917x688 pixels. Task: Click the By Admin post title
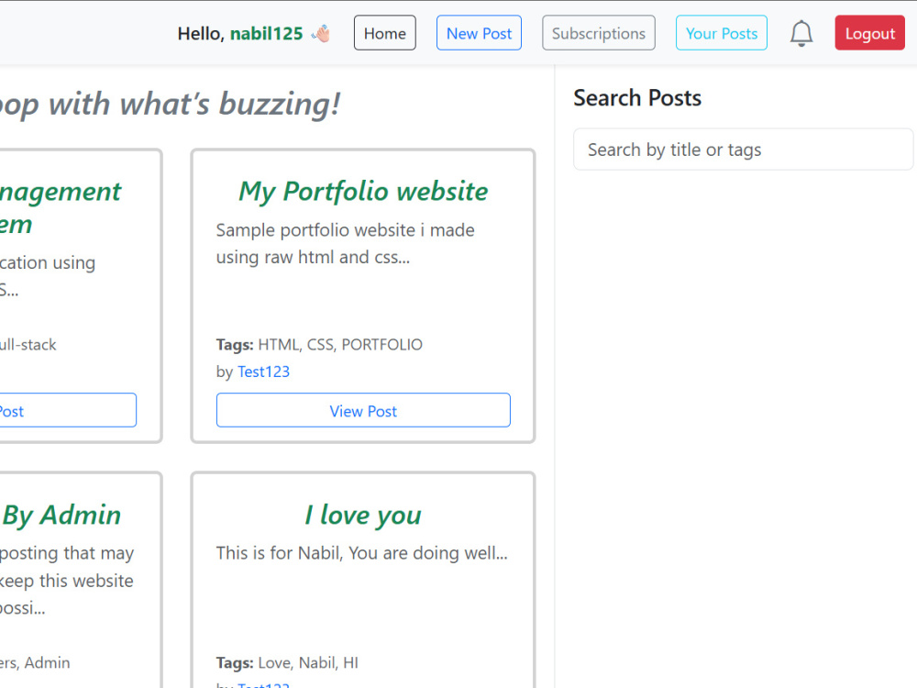(x=60, y=515)
